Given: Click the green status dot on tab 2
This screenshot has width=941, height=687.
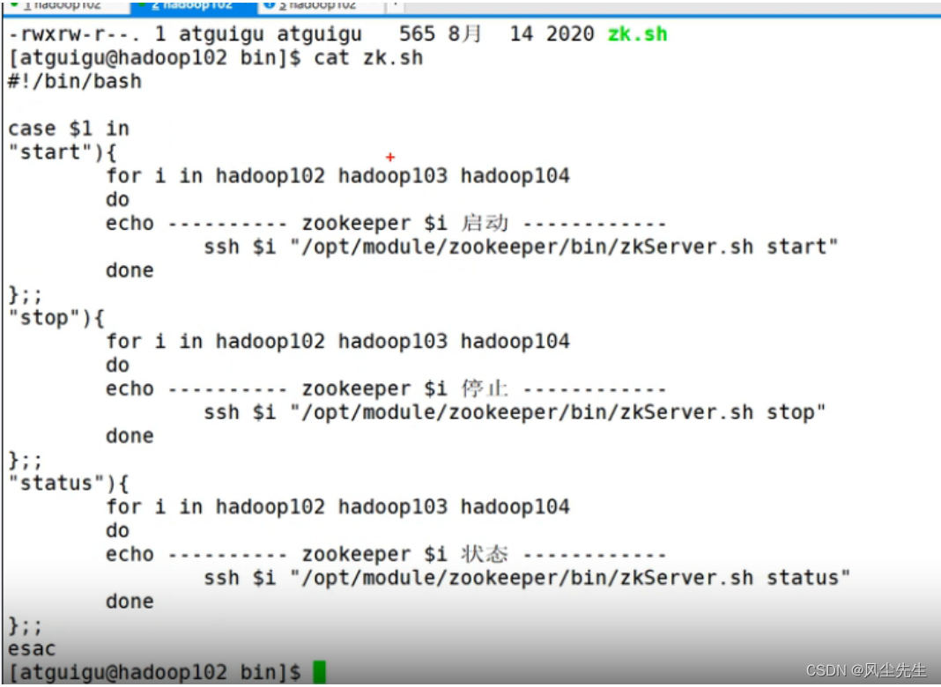Looking at the screenshot, I should click(142, 4).
